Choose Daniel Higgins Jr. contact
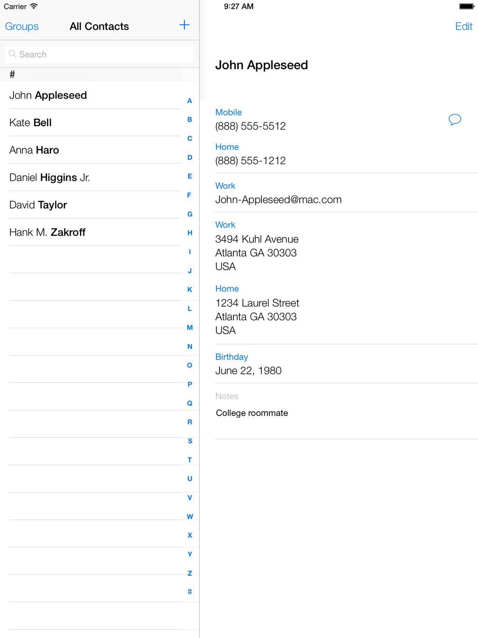The width and height of the screenshot is (478, 638). point(49,178)
